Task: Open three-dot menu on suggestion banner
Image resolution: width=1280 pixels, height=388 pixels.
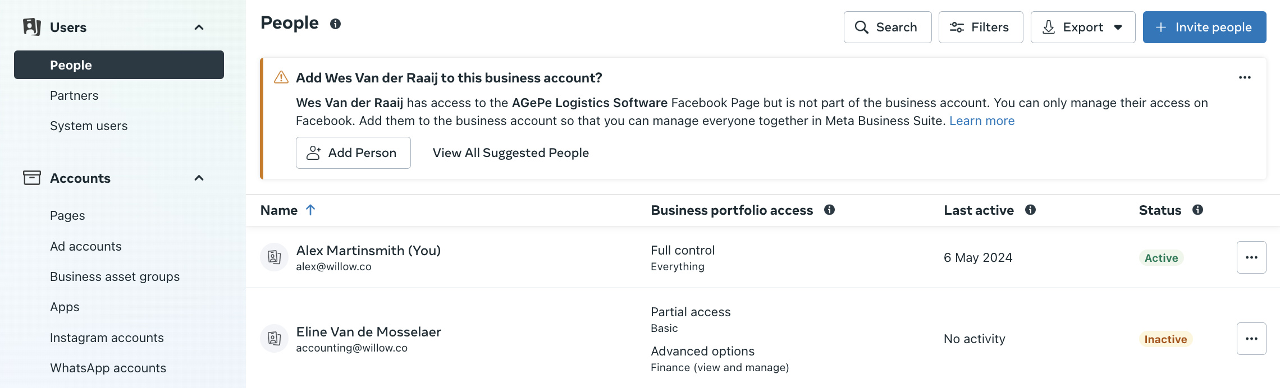Action: point(1245,78)
